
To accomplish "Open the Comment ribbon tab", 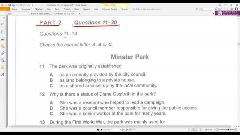I will pos(26,9).
